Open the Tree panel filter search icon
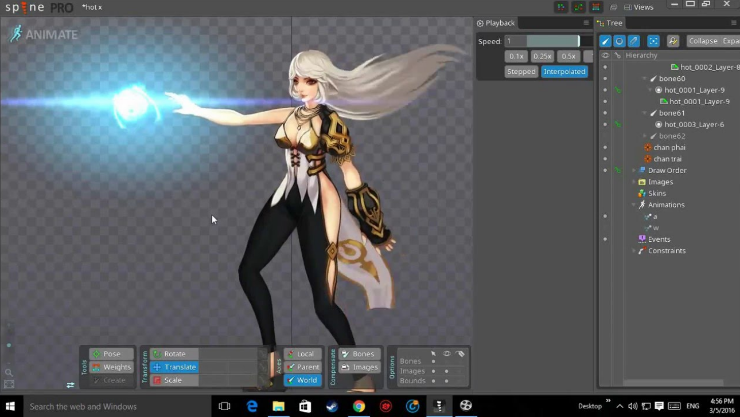740x417 pixels. coord(673,41)
